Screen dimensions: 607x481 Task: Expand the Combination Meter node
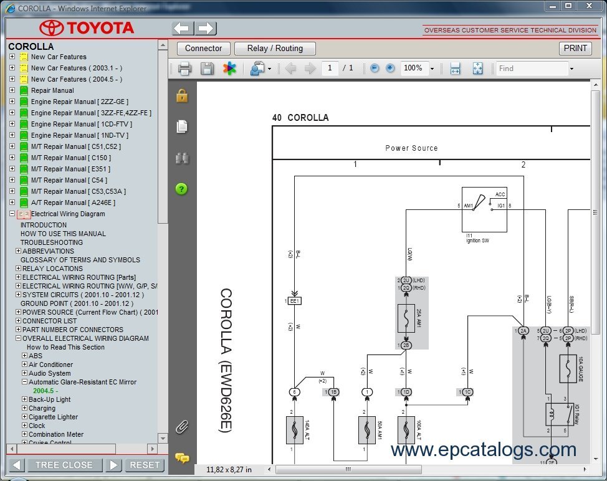point(24,434)
